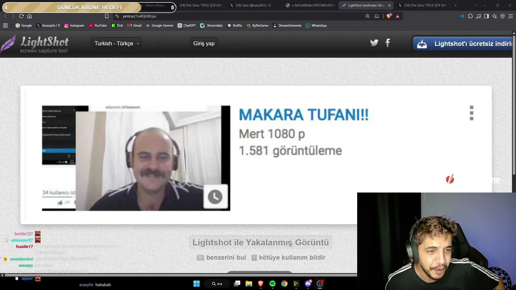Navigate back with the back arrow
Viewport: 516px width, 290px height.
[x=5, y=16]
